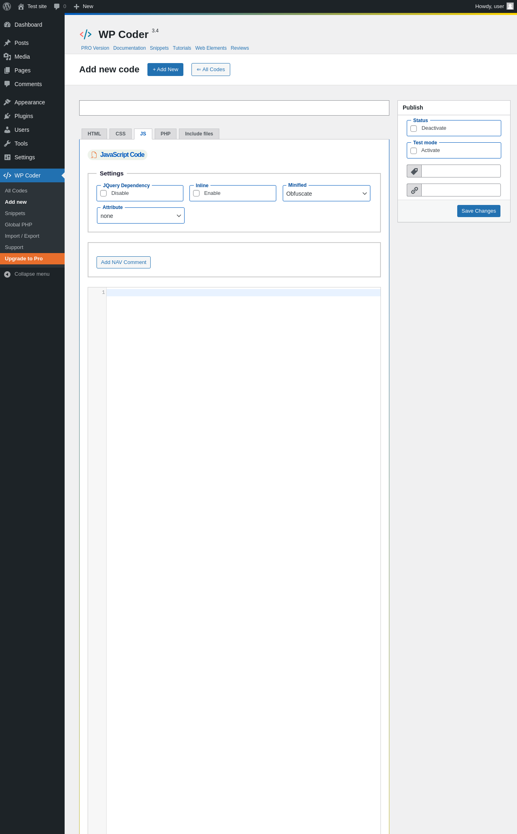
Task: Click the link chain icon in Publish box
Action: coord(414,190)
